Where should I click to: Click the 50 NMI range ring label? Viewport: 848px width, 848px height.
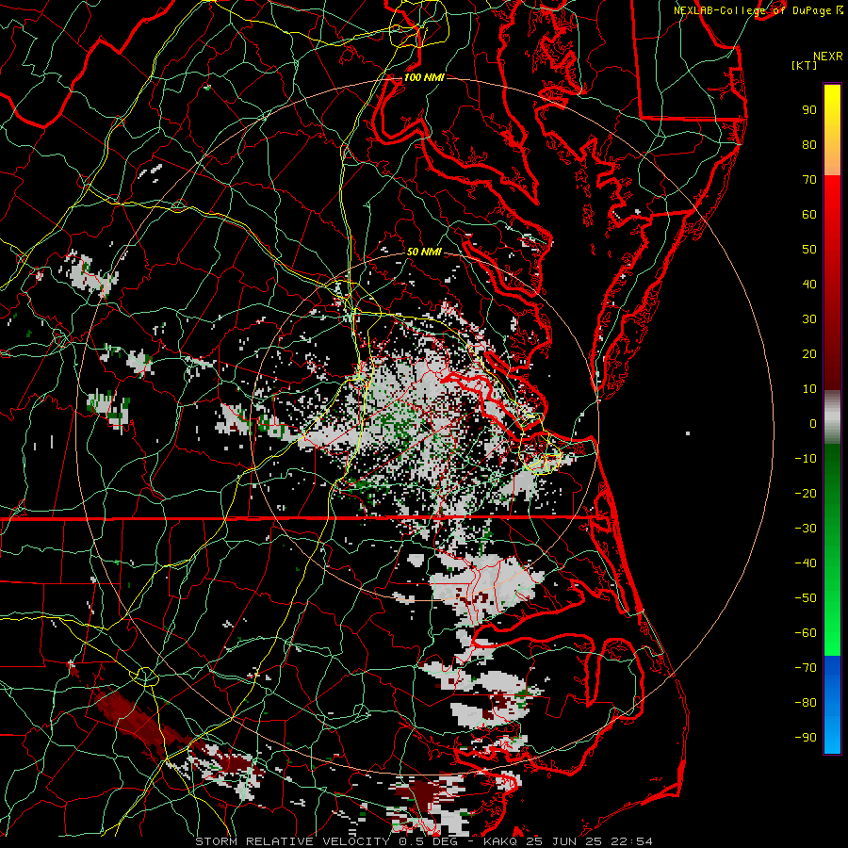coord(423,252)
